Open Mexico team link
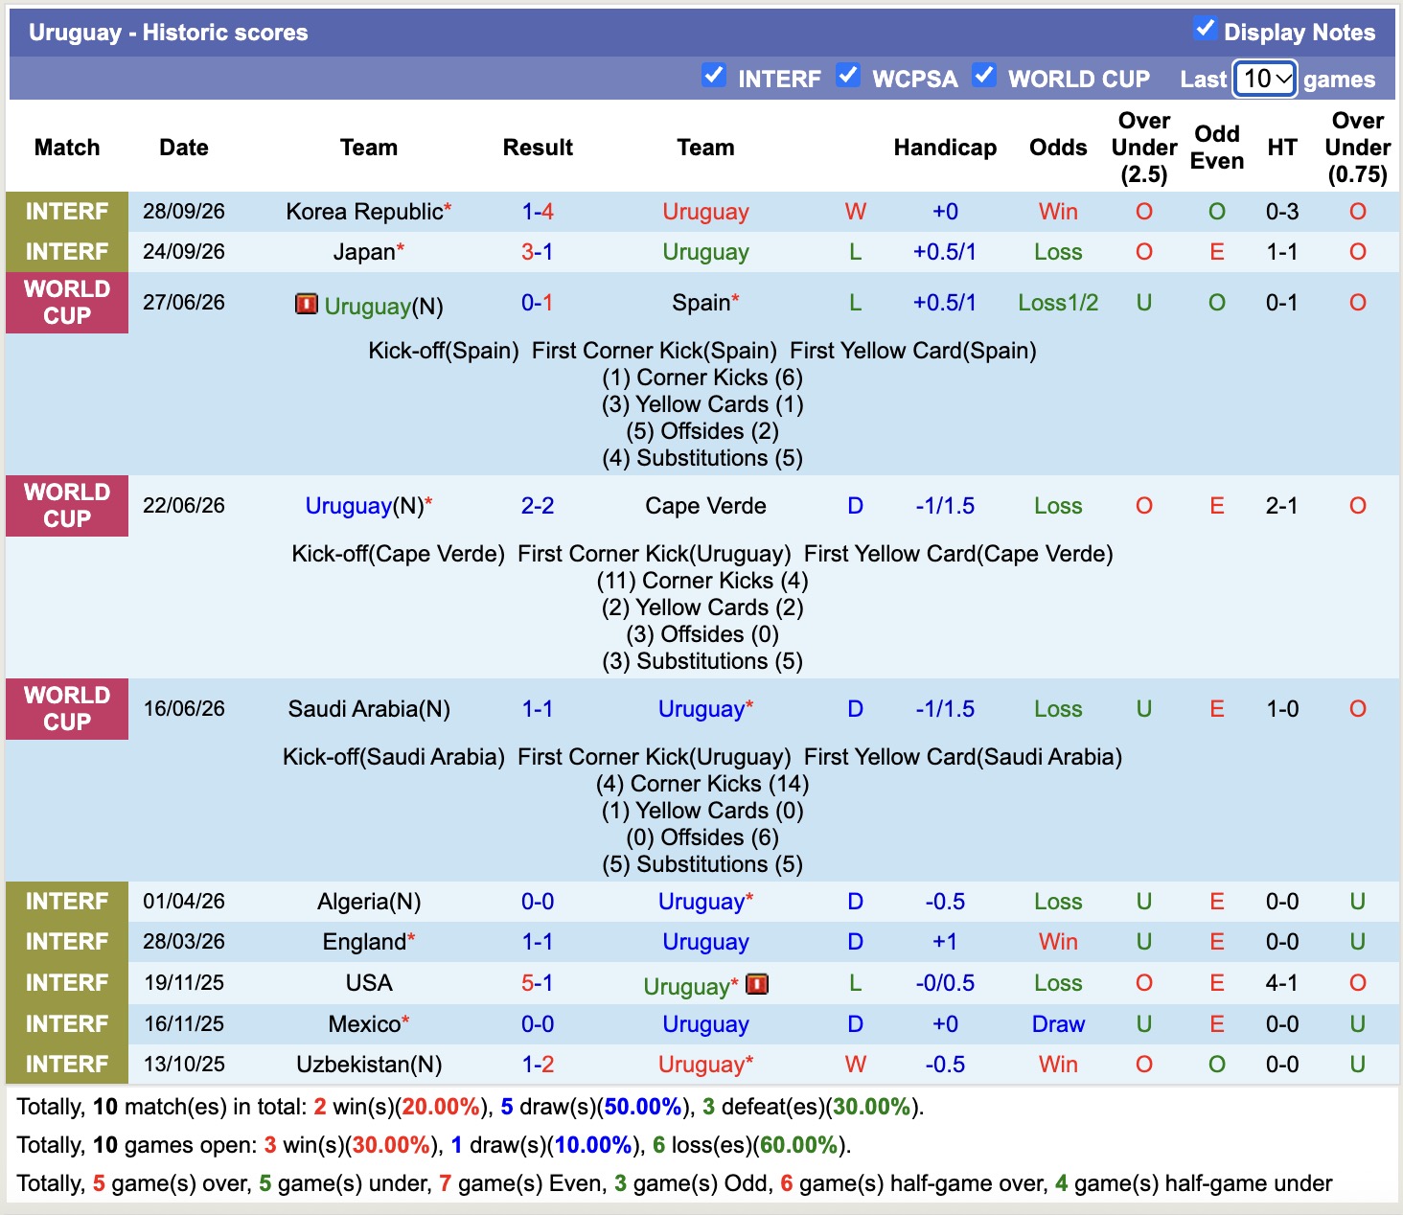 coord(364,1024)
